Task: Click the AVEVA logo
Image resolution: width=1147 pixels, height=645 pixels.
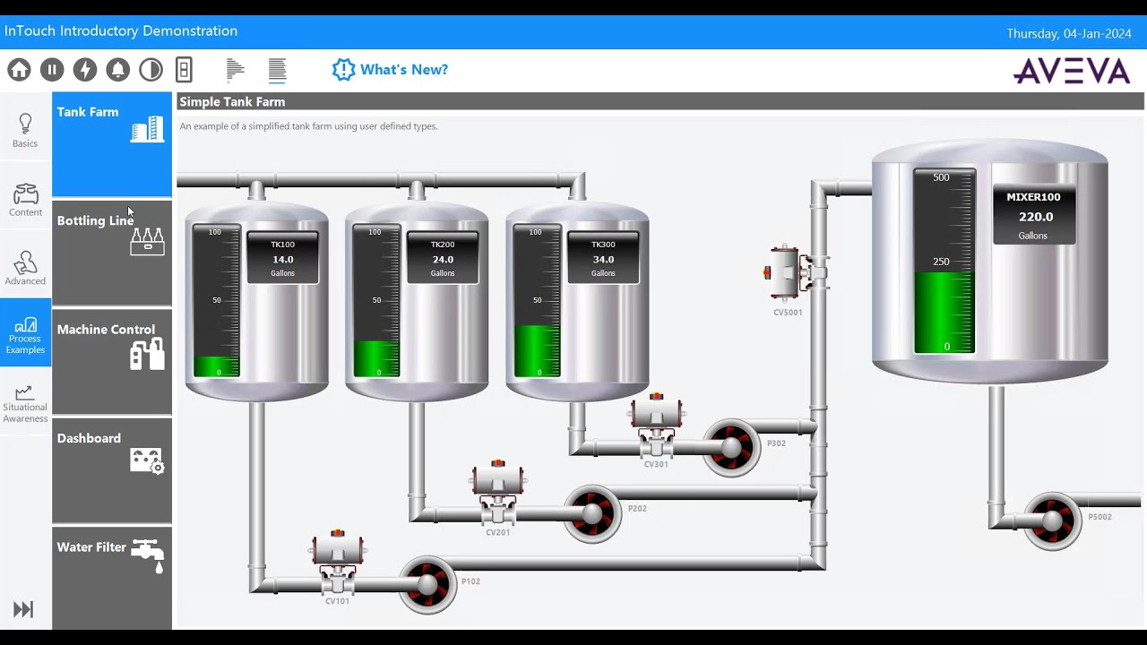Action: pyautogui.click(x=1072, y=71)
